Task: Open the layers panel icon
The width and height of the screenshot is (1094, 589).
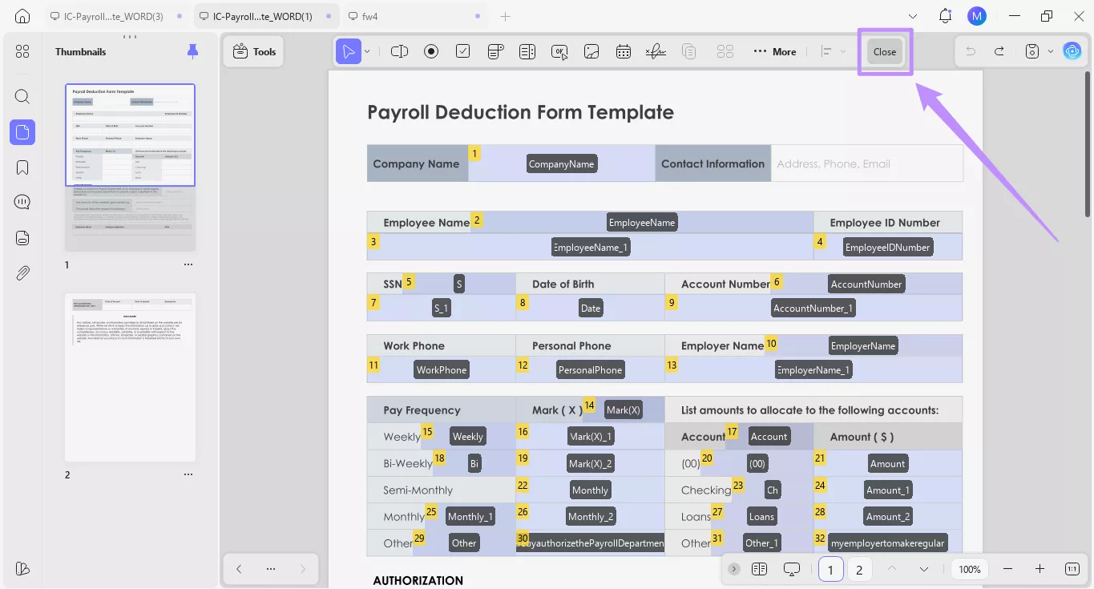Action: [x=22, y=568]
